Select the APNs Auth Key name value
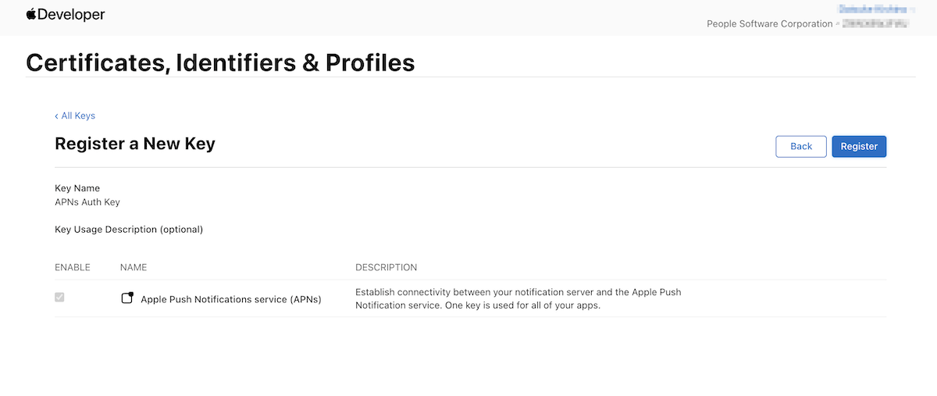 87,202
